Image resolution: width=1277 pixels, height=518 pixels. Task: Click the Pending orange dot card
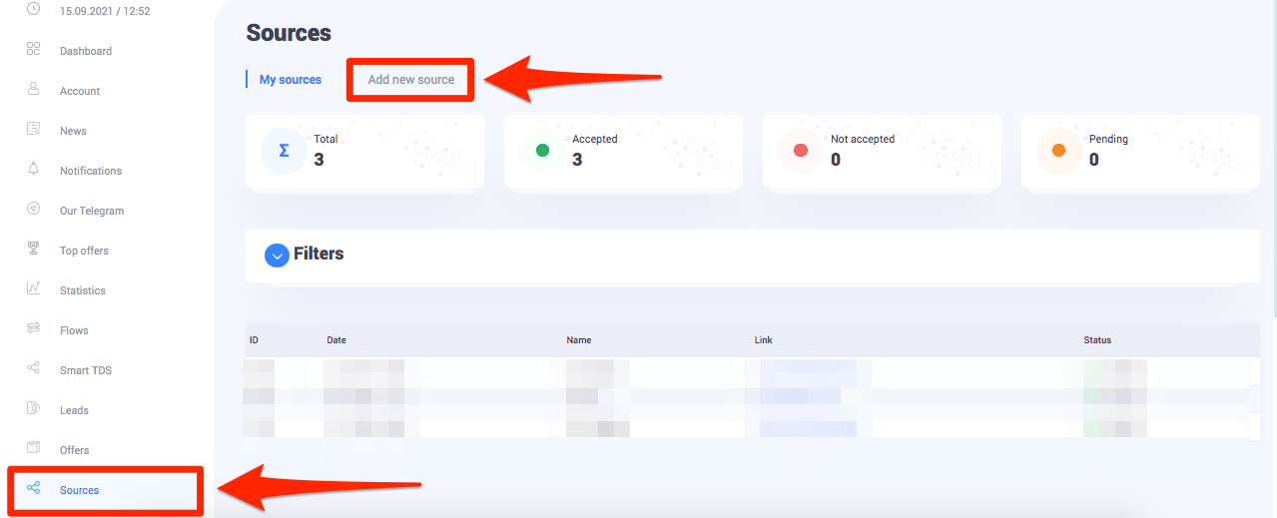pos(1140,151)
